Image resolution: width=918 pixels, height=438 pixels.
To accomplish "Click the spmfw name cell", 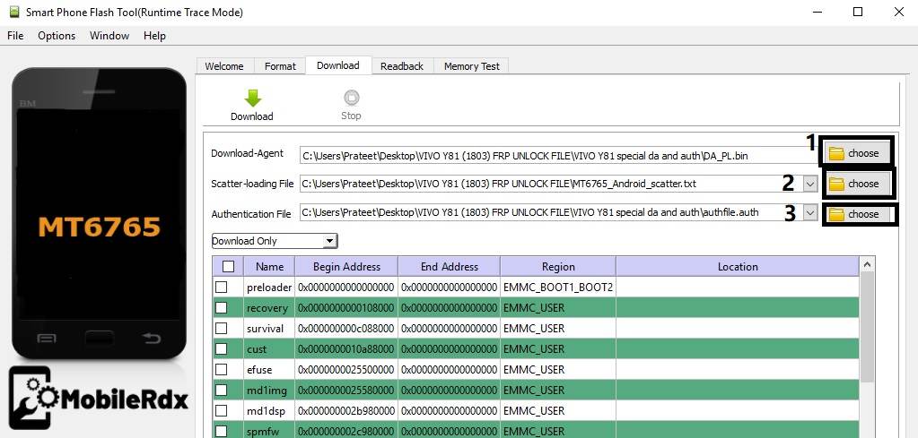I will pos(269,432).
